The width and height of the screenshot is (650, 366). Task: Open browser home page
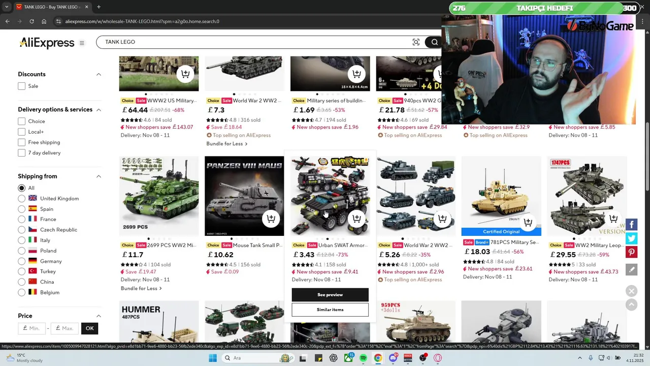[x=44, y=21]
